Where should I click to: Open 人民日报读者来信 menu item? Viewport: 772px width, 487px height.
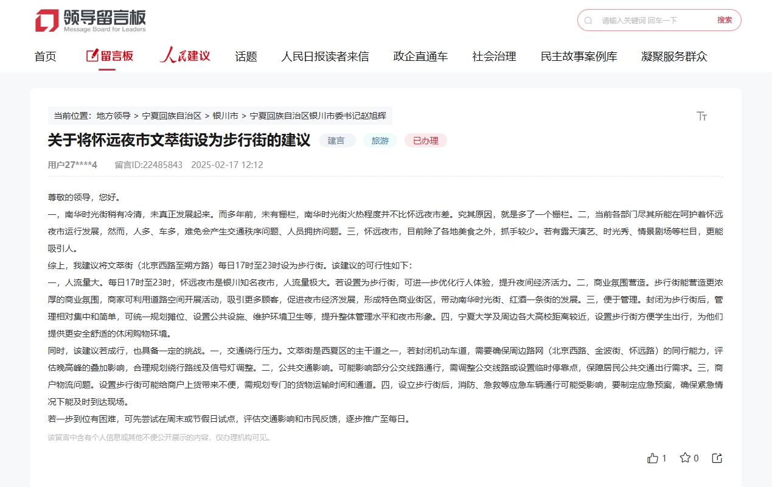coord(324,57)
